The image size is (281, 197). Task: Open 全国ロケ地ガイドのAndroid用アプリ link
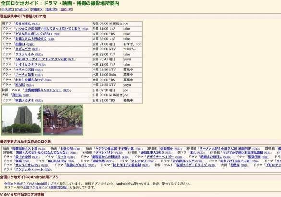(30, 184)
